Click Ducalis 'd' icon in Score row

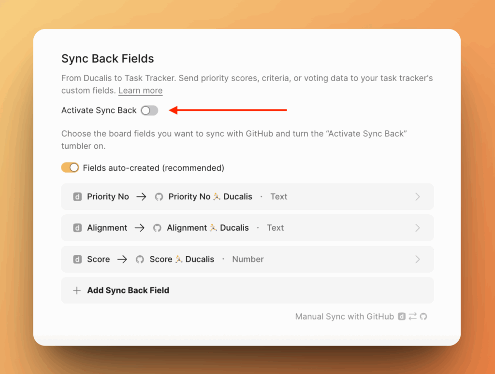(77, 260)
